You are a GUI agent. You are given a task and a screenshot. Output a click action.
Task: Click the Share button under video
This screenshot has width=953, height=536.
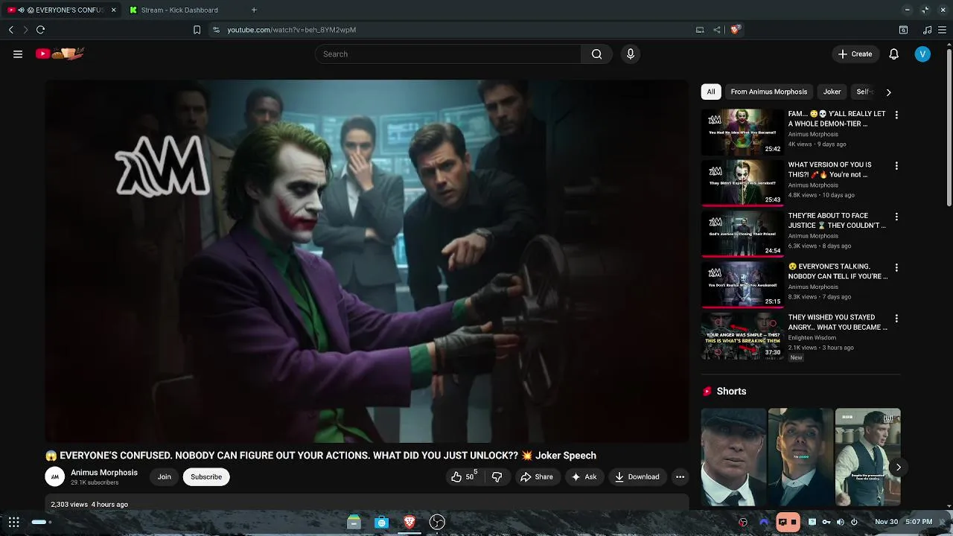point(537,476)
